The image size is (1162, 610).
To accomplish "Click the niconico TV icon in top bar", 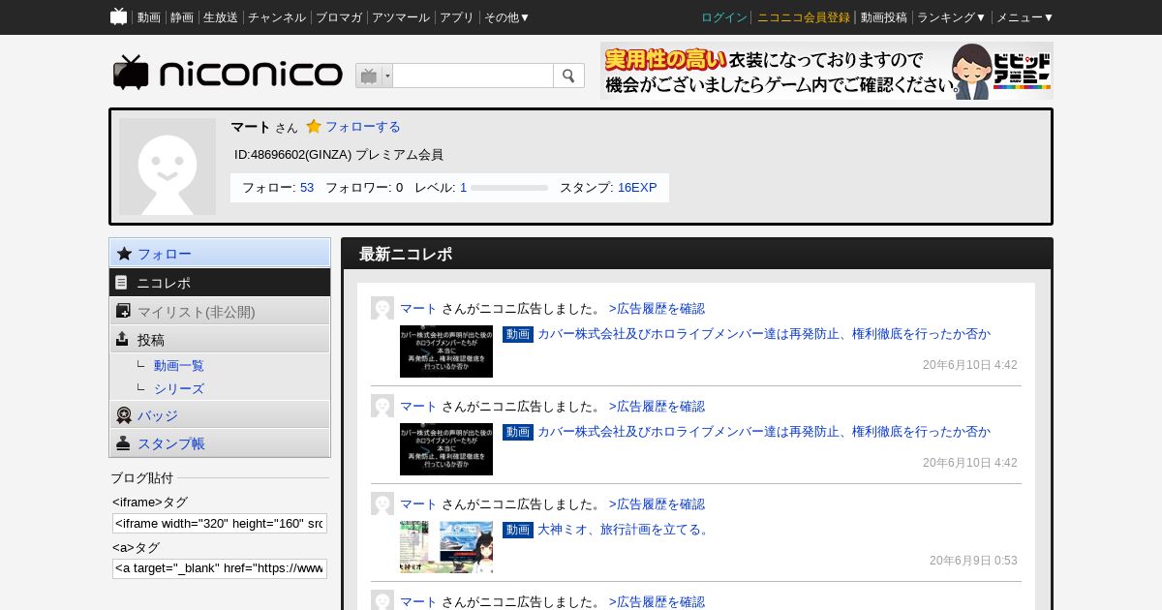I will point(118,16).
